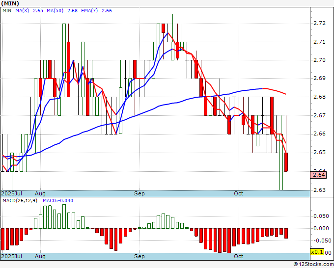Click the 2.65 price axis label

[x=320, y=153]
